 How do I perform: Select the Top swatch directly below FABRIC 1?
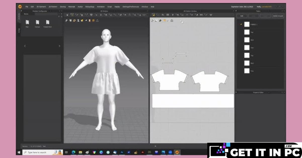247,32
